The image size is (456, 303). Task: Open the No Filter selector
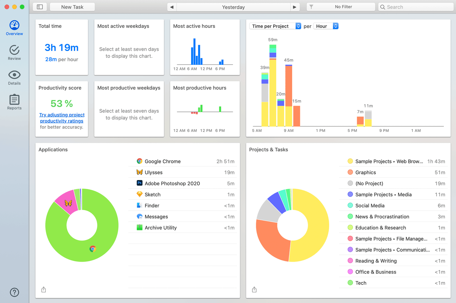tap(341, 7)
